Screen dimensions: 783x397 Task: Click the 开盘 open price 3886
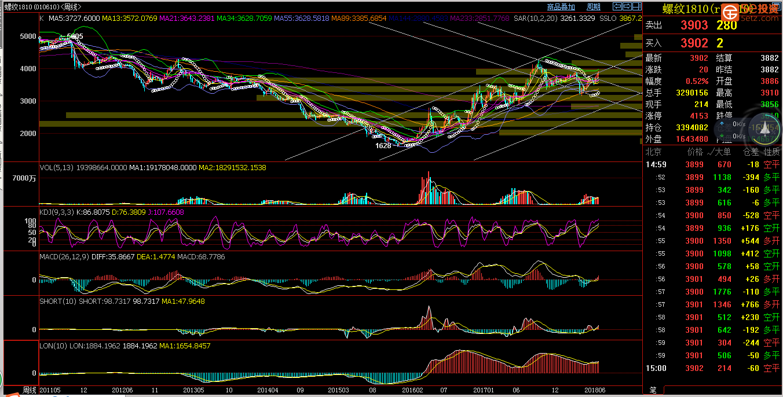[769, 81]
